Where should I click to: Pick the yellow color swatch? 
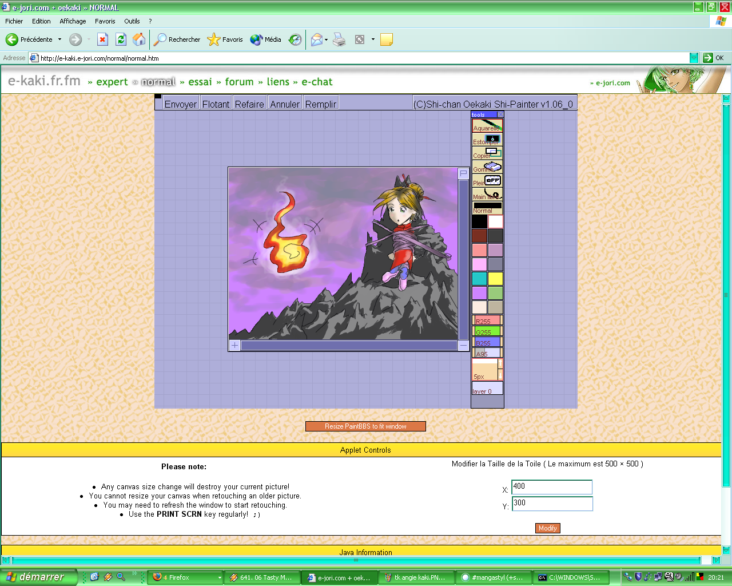pyautogui.click(x=495, y=279)
